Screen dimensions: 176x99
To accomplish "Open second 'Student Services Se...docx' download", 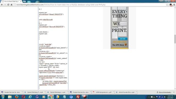I will pos(79,92).
